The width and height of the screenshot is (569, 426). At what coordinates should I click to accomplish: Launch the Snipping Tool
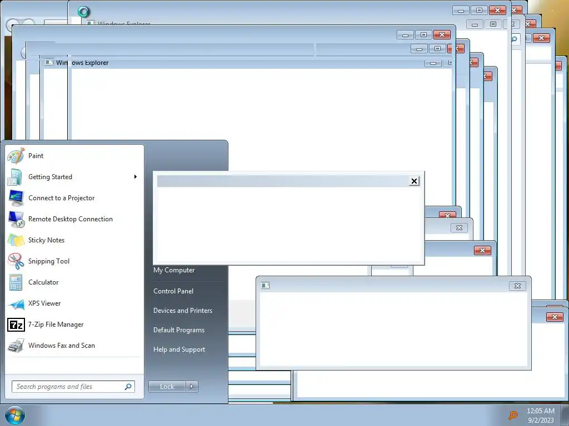[x=49, y=261]
